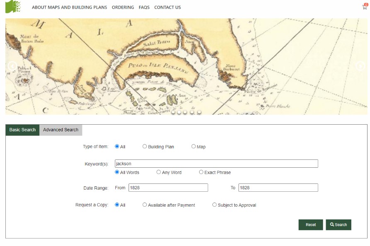370x246 pixels.
Task: Select Building Plan item type
Action: coord(145,146)
